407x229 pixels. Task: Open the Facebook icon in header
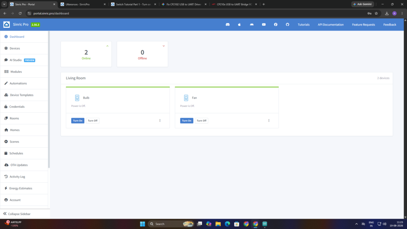[276, 24]
